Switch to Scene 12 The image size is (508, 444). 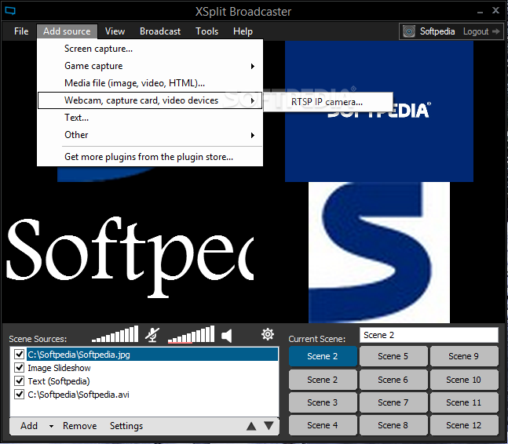(x=463, y=425)
